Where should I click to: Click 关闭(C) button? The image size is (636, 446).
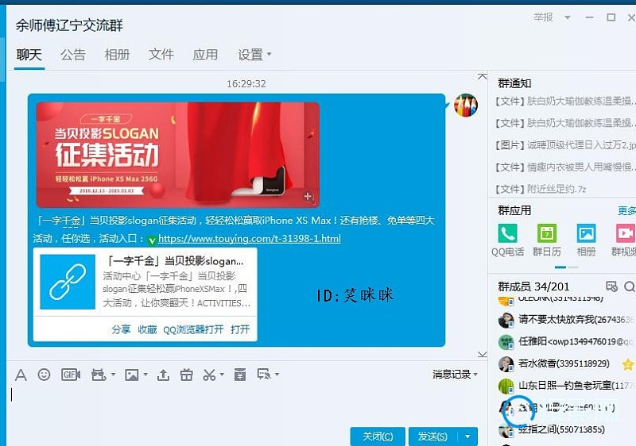(378, 436)
